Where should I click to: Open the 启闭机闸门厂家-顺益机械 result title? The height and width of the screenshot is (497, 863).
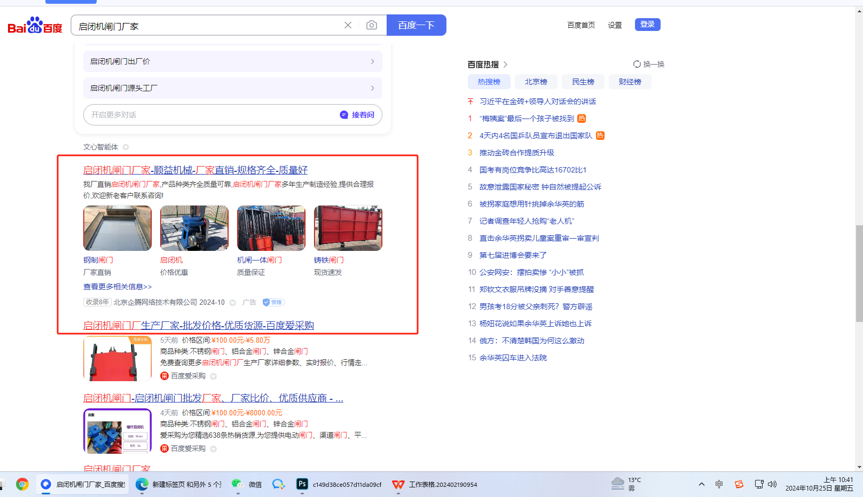(x=195, y=170)
